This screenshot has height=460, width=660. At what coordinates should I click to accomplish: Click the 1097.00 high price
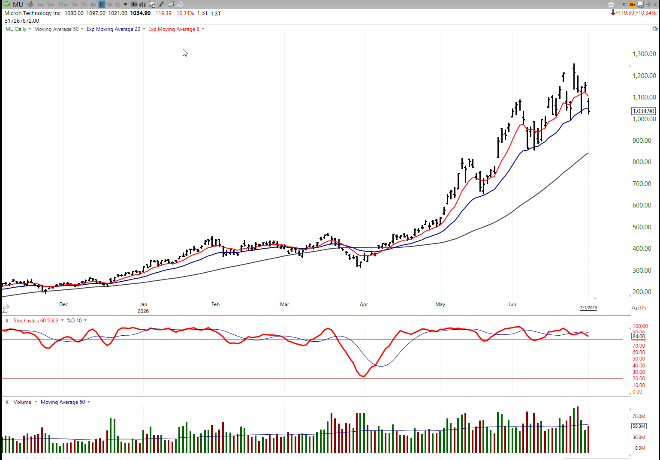point(96,13)
